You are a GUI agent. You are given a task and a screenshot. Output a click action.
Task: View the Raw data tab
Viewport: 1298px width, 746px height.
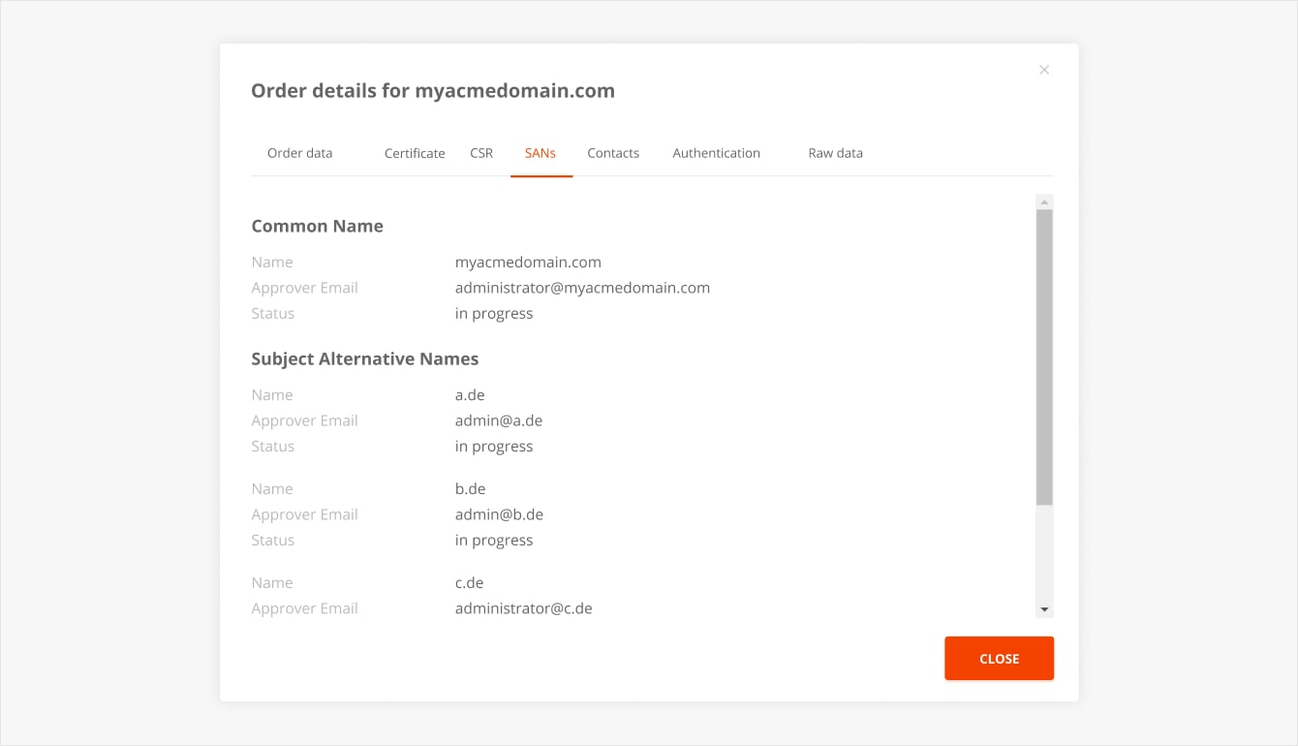click(835, 153)
